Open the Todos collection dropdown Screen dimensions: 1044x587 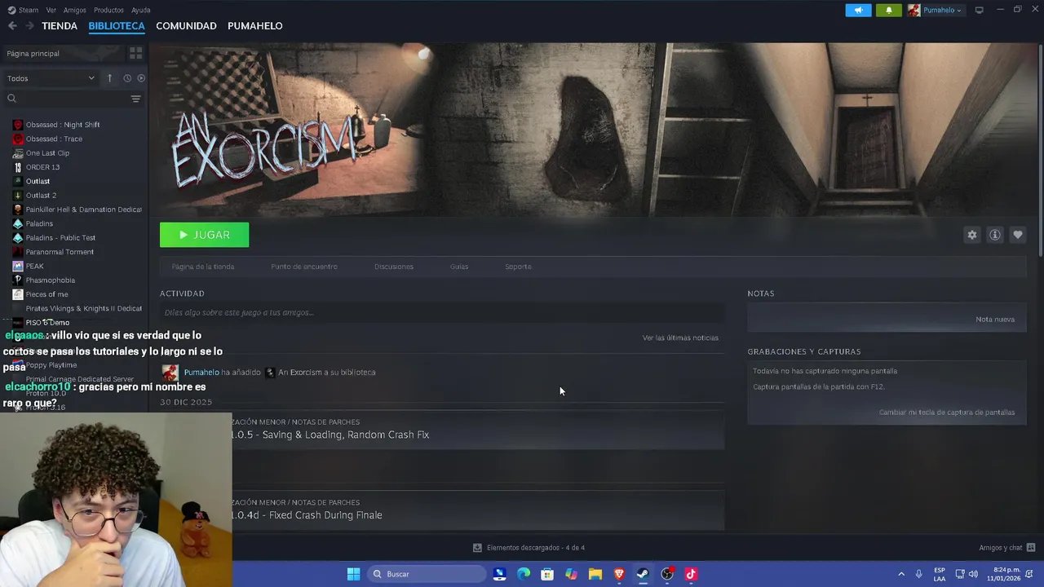[51, 78]
